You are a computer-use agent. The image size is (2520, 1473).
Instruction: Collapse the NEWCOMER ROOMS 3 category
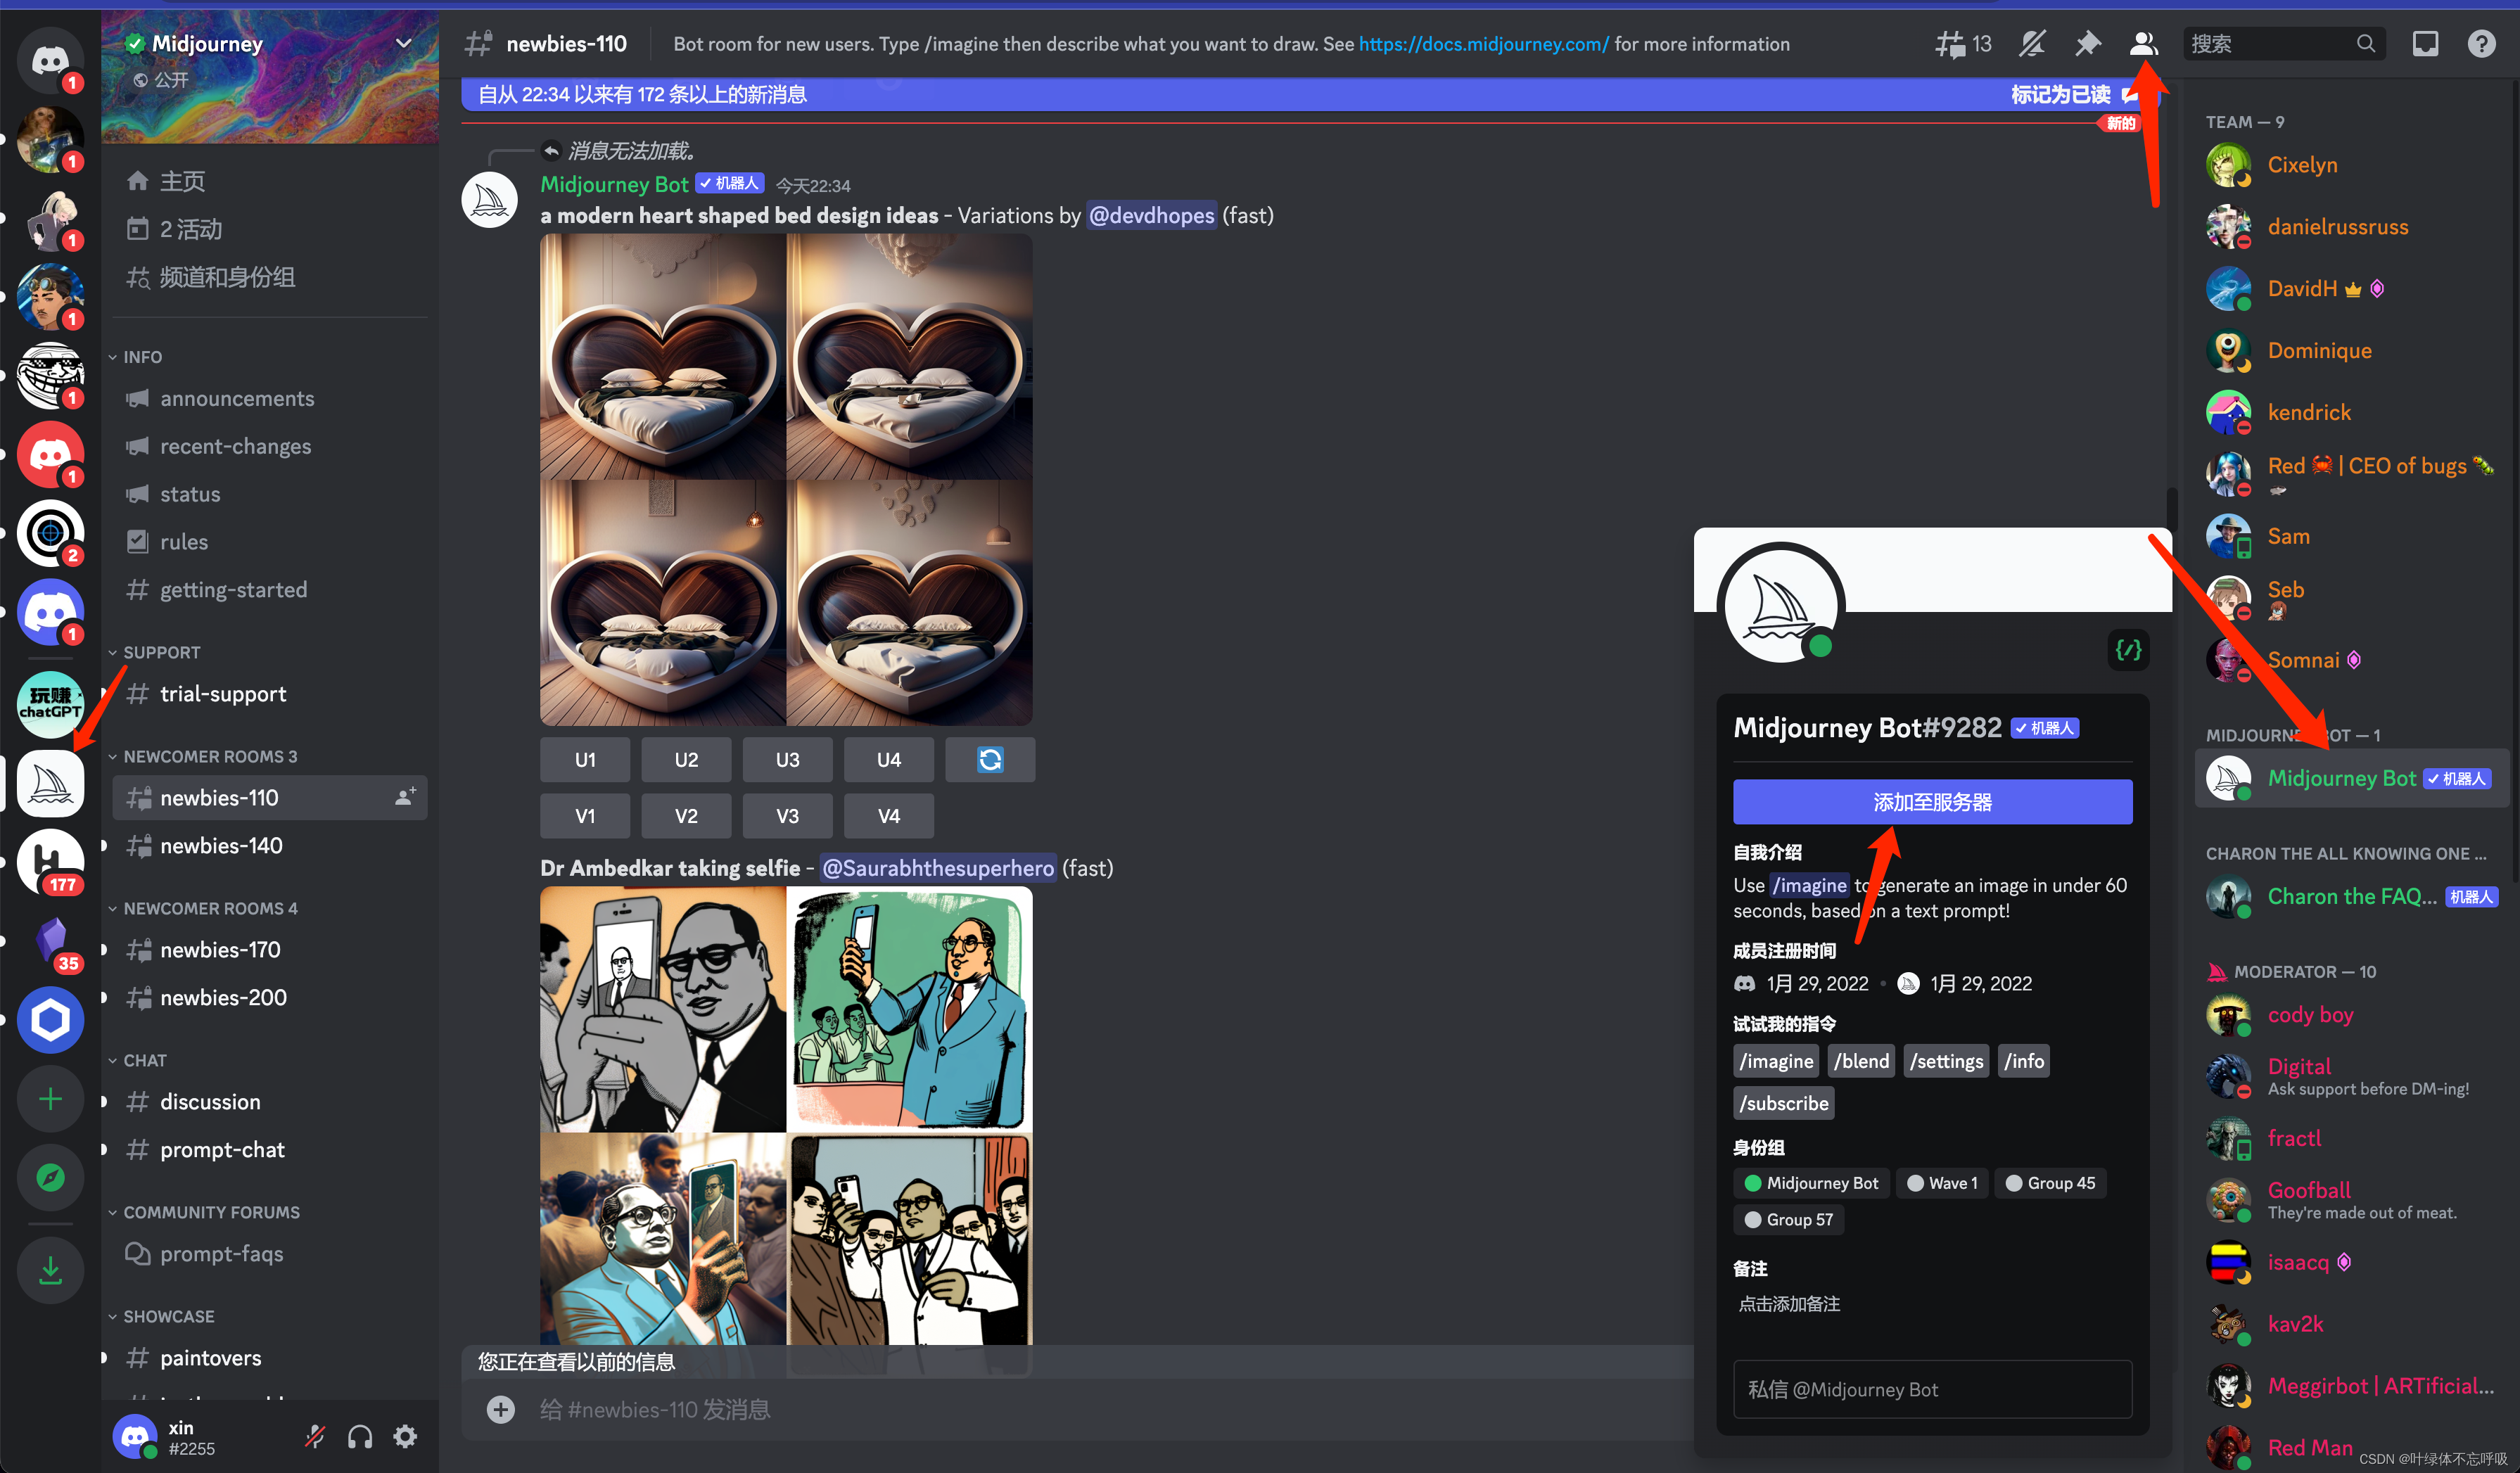[209, 757]
